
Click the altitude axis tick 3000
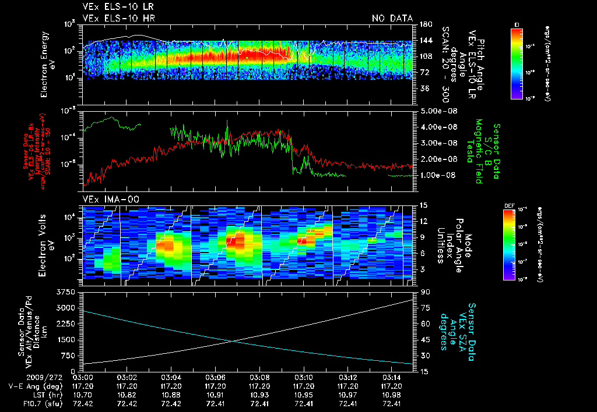click(66, 308)
